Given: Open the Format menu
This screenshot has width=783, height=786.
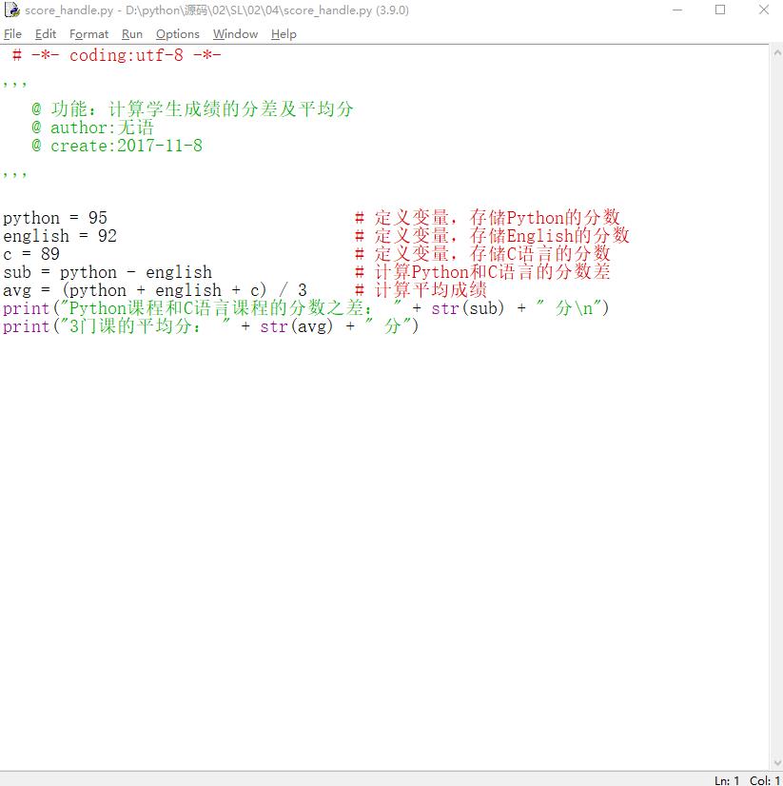Looking at the screenshot, I should tap(88, 34).
